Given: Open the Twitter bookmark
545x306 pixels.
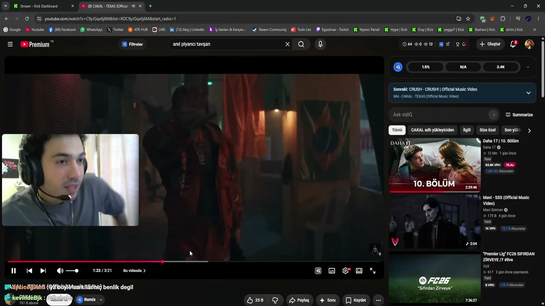Looking at the screenshot, I should click(115, 30).
